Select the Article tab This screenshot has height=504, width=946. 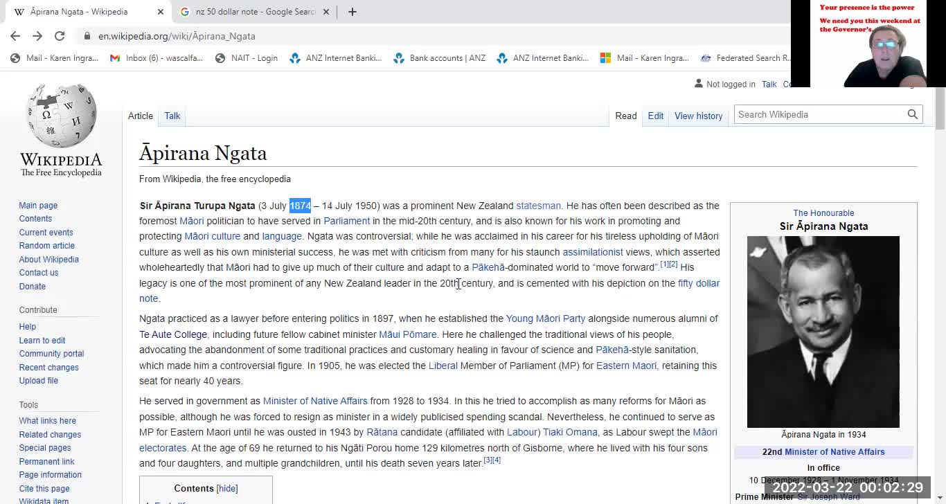(141, 116)
